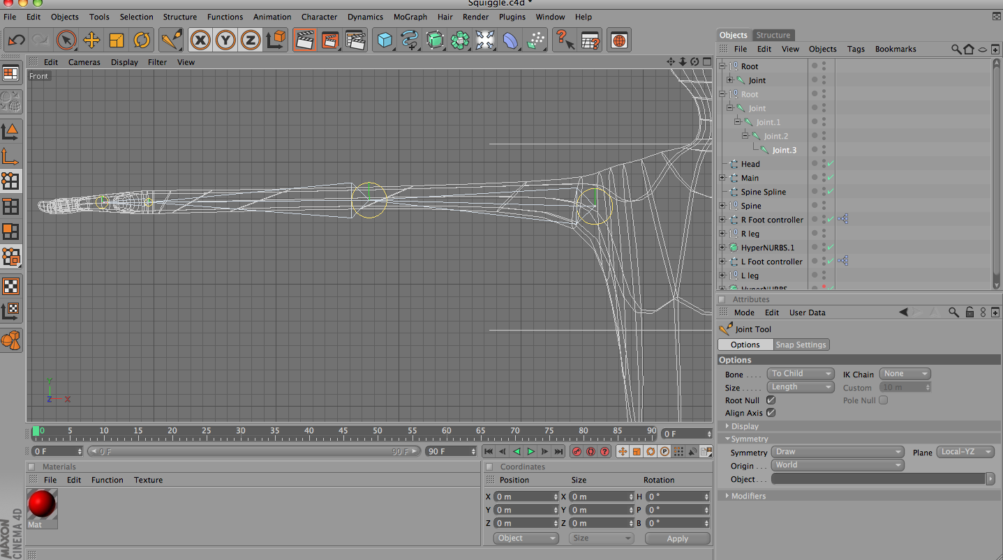
Task: Toggle off the Align Axis checkbox
Action: click(x=771, y=412)
